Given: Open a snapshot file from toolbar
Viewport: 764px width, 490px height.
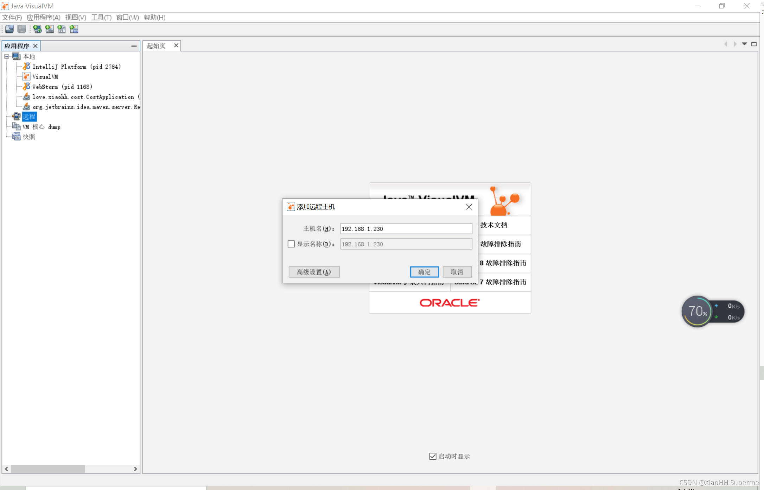Looking at the screenshot, I should (x=9, y=29).
